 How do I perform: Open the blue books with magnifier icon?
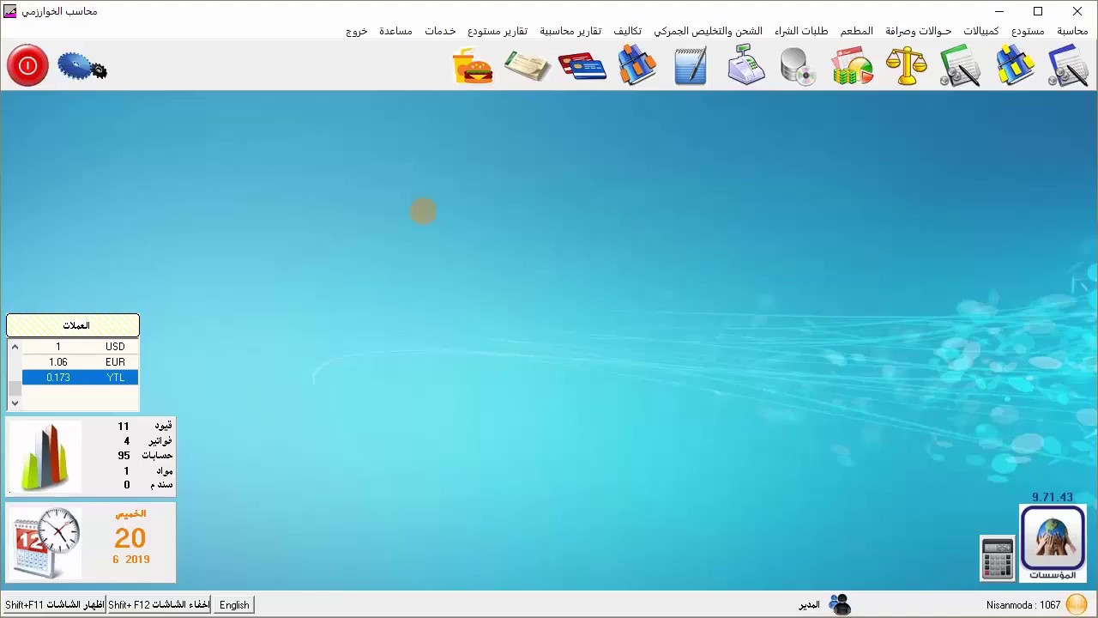[x=1015, y=66]
